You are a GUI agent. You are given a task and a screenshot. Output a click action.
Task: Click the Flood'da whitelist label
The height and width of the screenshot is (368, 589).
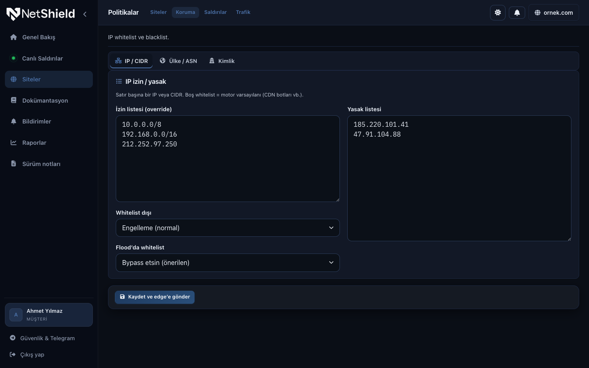(140, 247)
